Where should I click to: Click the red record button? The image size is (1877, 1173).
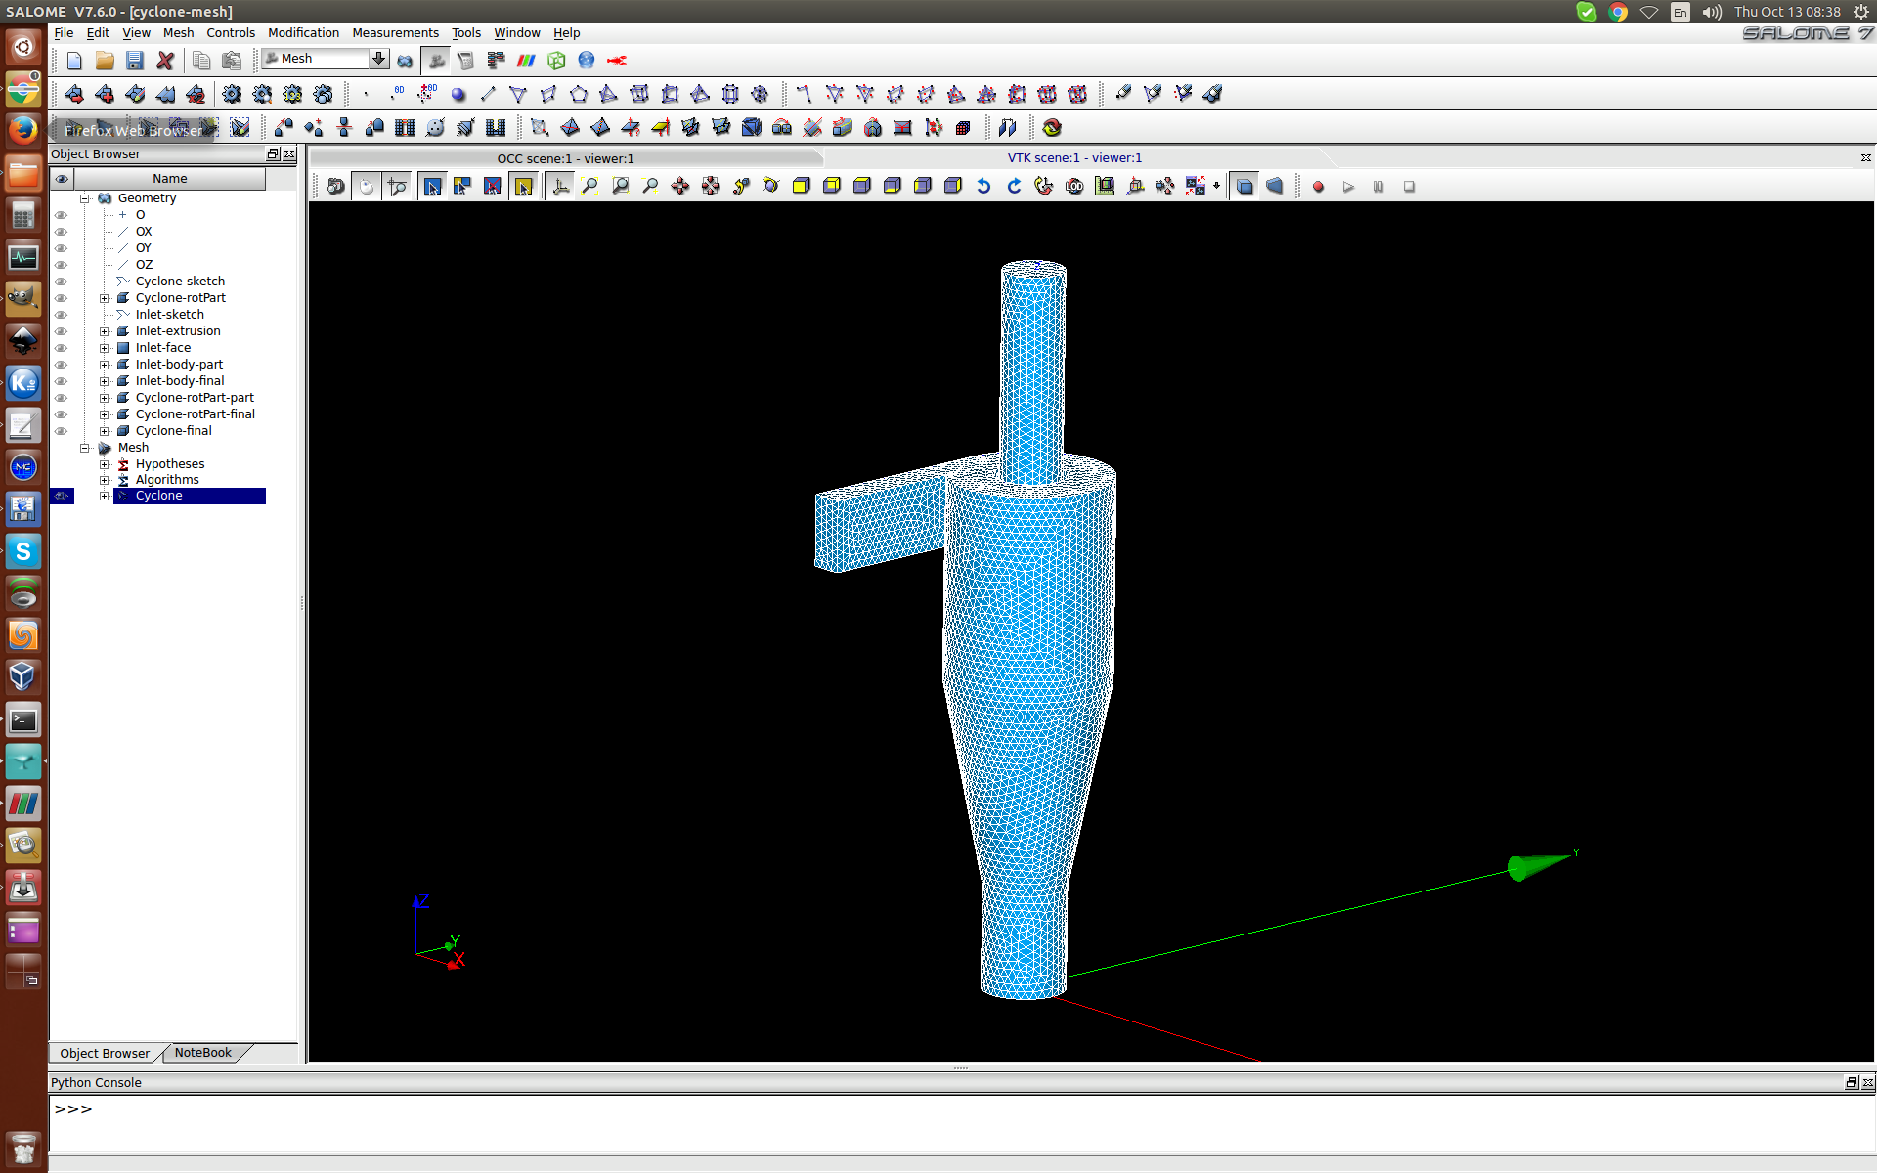click(1318, 187)
